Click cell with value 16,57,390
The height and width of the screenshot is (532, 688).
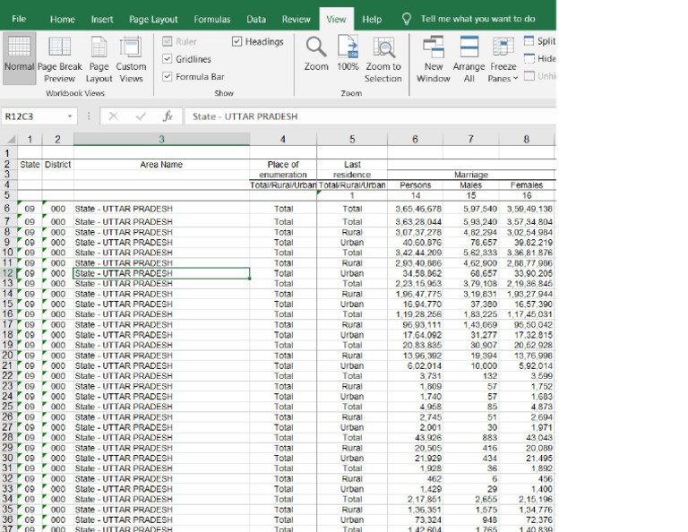click(x=527, y=304)
